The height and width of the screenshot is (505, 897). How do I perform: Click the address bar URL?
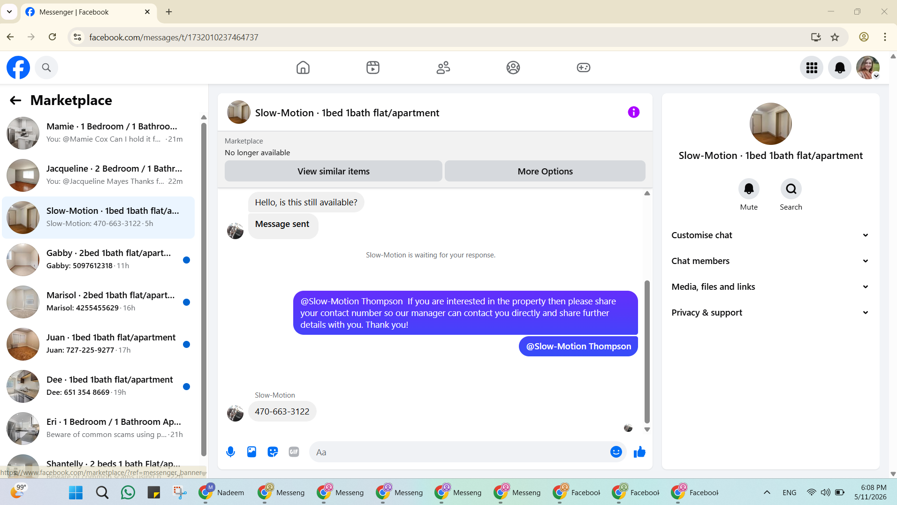[x=174, y=37]
